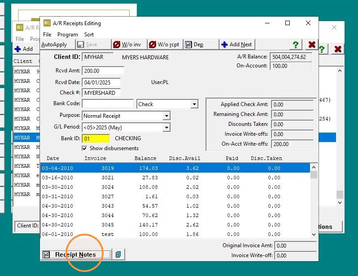Screen dimensions: 358x276
Task: Click Discounts Taken value
Action: tap(292, 124)
